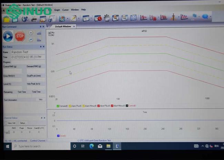The width and height of the screenshot is (224, 160).
Task: Click the small pause button
Action: [x=31, y=33]
